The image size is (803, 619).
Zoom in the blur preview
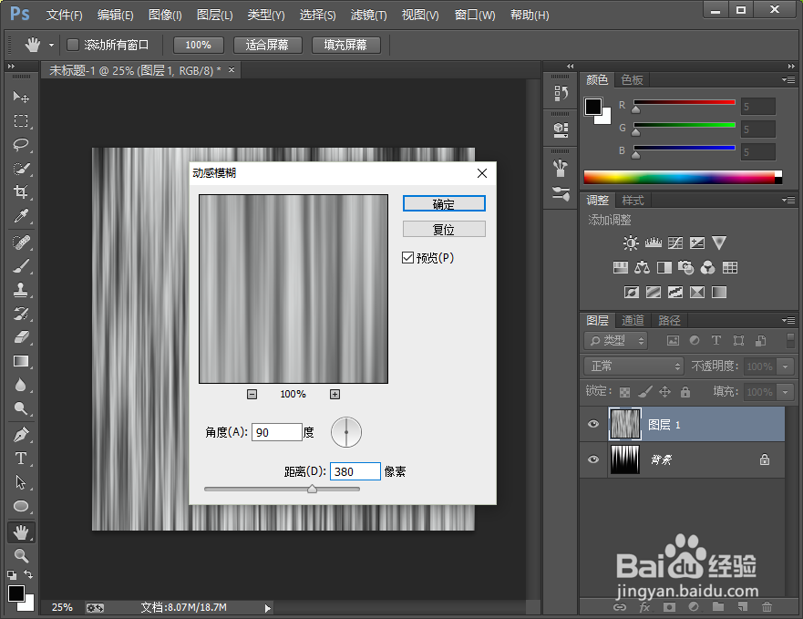[335, 394]
